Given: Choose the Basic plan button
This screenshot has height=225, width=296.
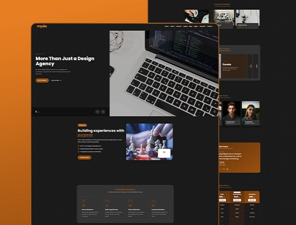Looking at the screenshot, I should [x=222, y=200].
